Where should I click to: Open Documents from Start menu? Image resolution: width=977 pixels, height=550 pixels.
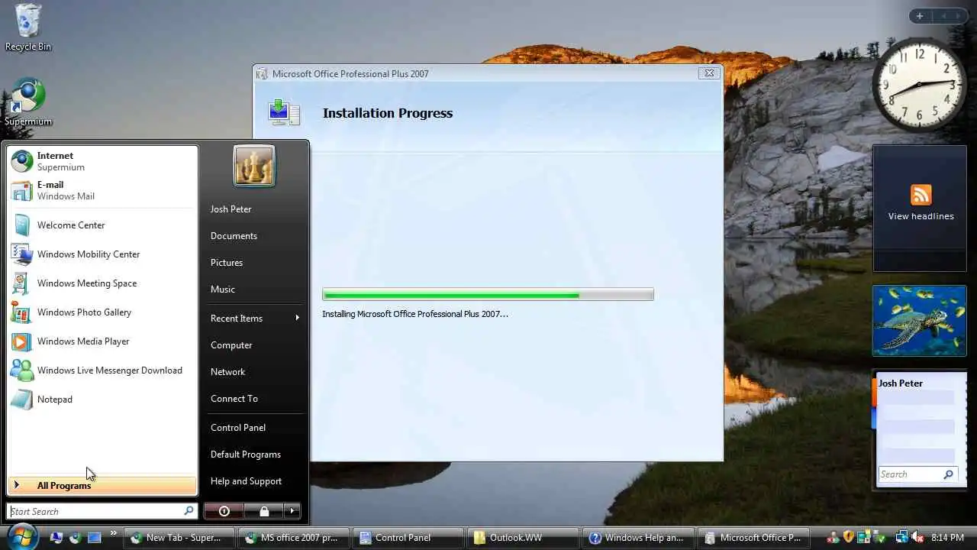click(234, 236)
